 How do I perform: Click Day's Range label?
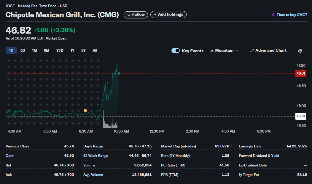point(93,146)
